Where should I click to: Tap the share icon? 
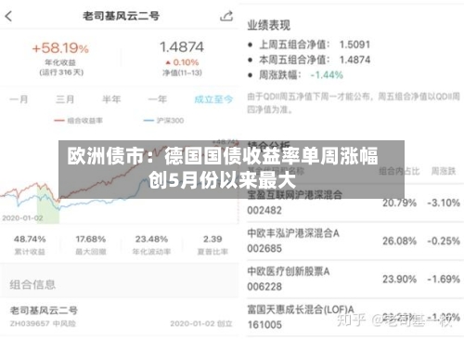coord(226,16)
